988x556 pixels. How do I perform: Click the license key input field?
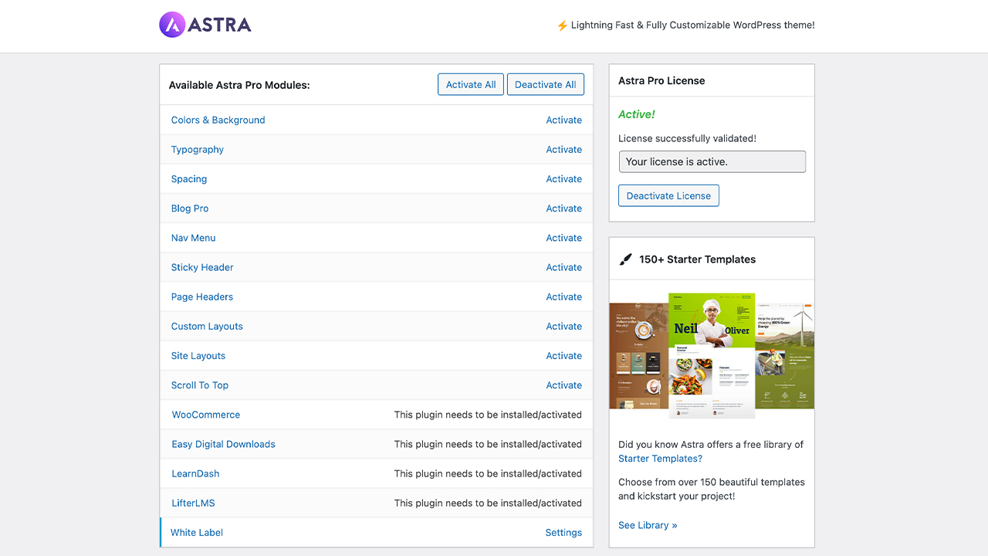(x=712, y=161)
